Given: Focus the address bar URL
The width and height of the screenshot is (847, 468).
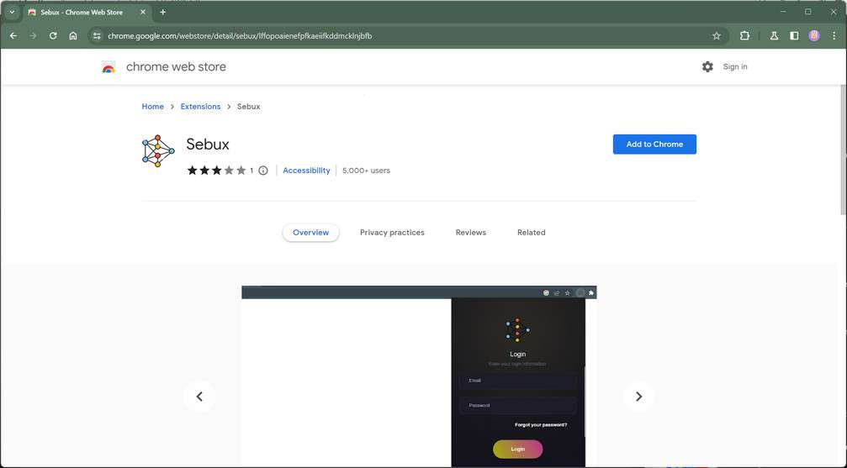Looking at the screenshot, I should click(240, 35).
